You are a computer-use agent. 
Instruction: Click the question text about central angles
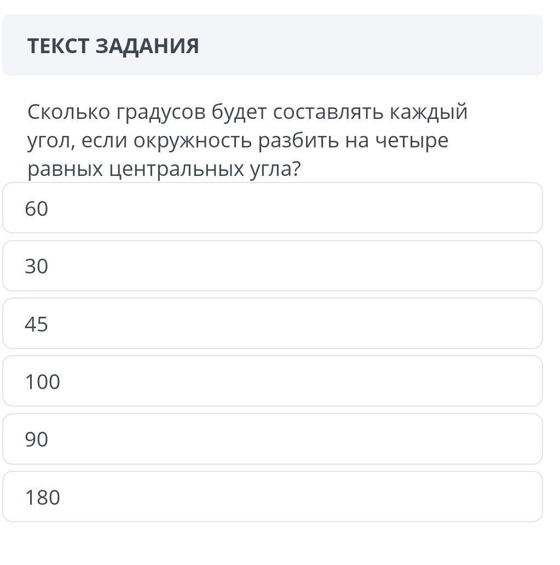[x=247, y=141]
